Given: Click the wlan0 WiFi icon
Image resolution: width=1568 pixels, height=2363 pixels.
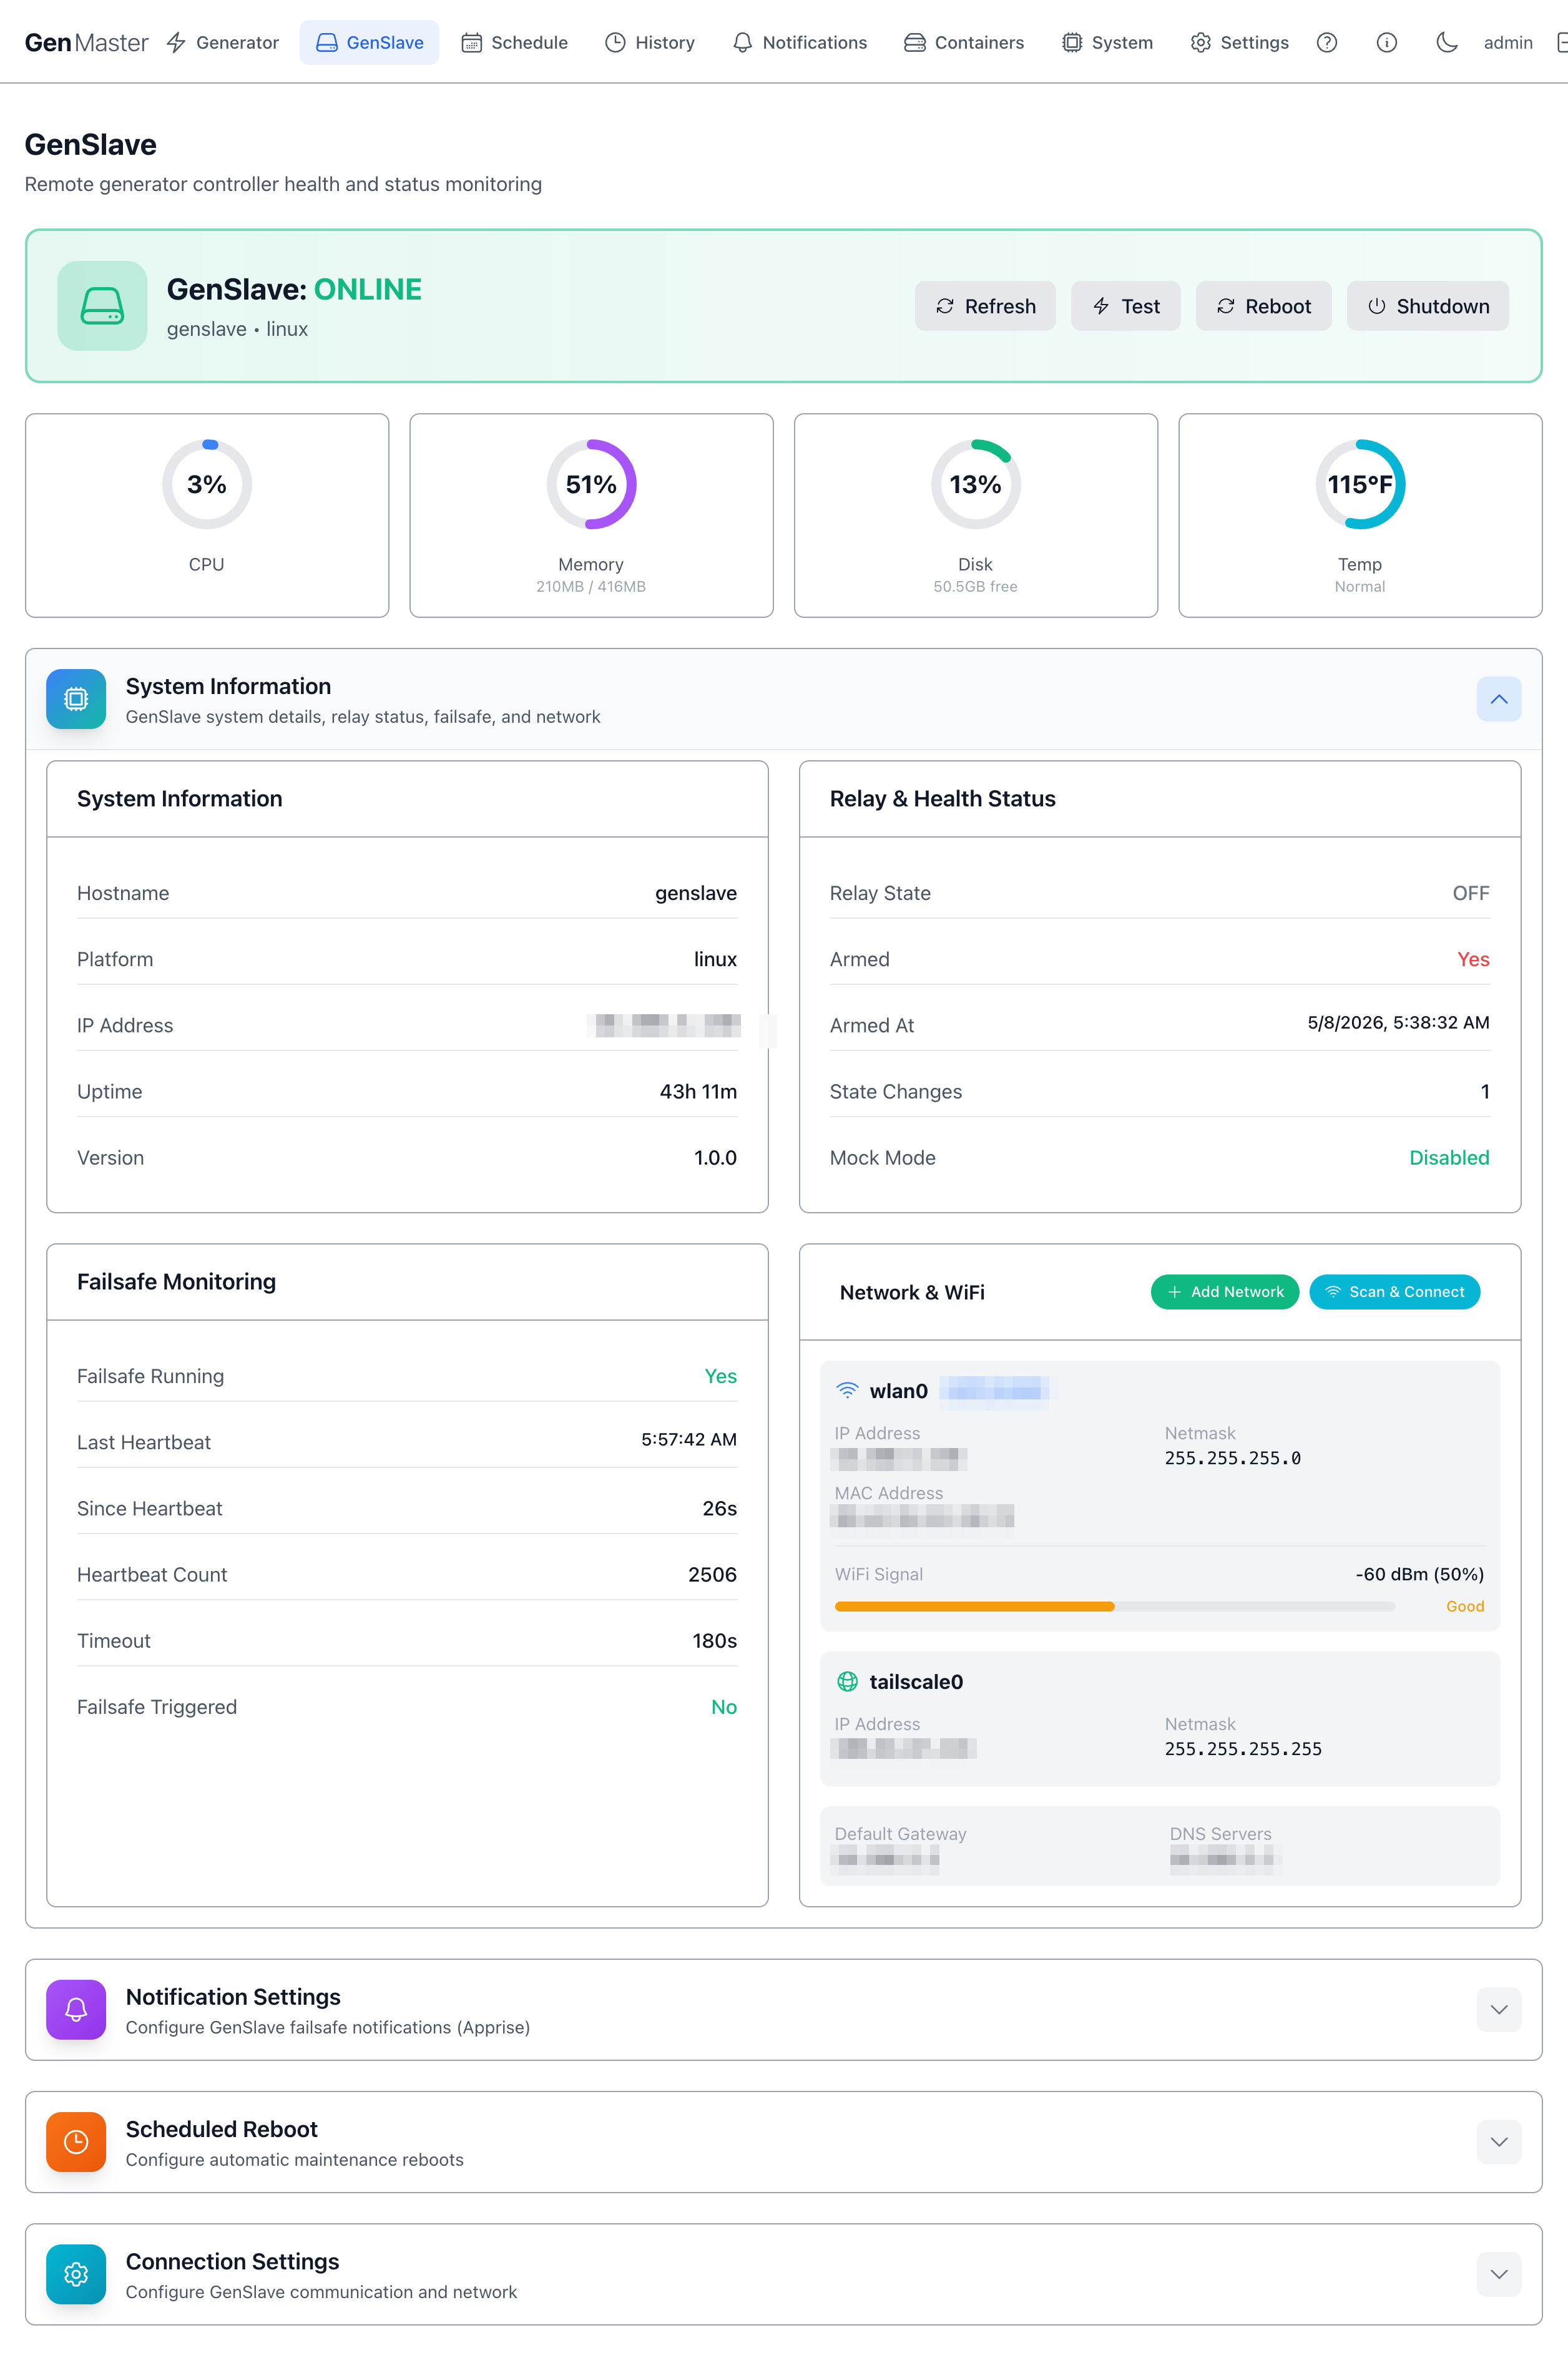Looking at the screenshot, I should point(847,1390).
